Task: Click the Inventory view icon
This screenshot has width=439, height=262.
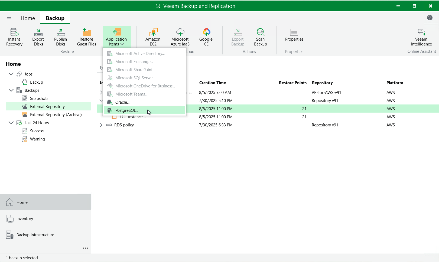Action: coord(10,218)
